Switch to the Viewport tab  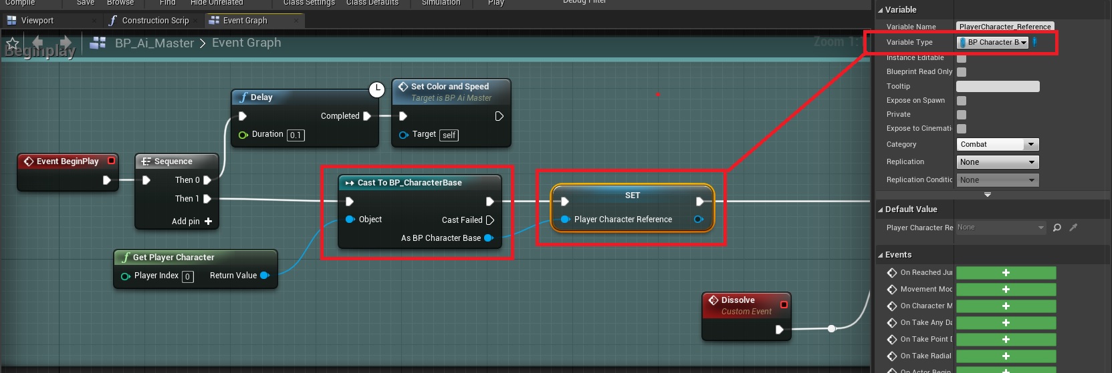click(x=37, y=21)
